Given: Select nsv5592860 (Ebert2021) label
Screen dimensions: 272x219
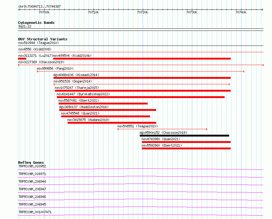Looking at the screenshot, I should point(162,145).
